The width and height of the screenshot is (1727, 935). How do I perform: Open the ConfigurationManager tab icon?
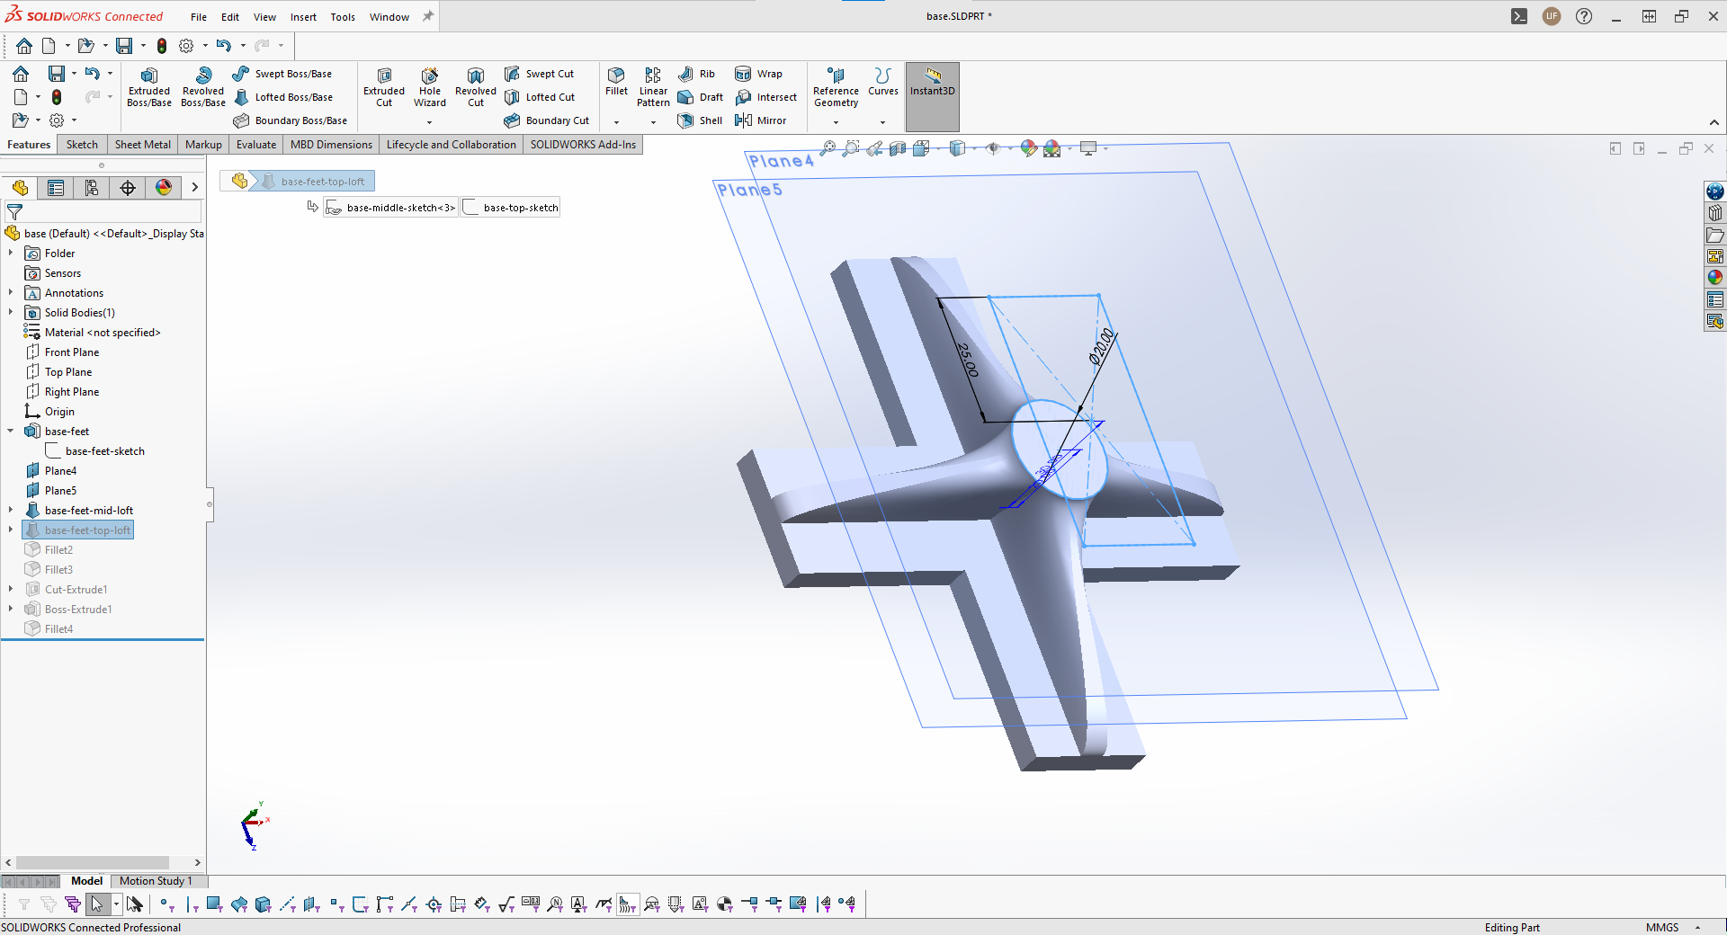pyautogui.click(x=91, y=187)
